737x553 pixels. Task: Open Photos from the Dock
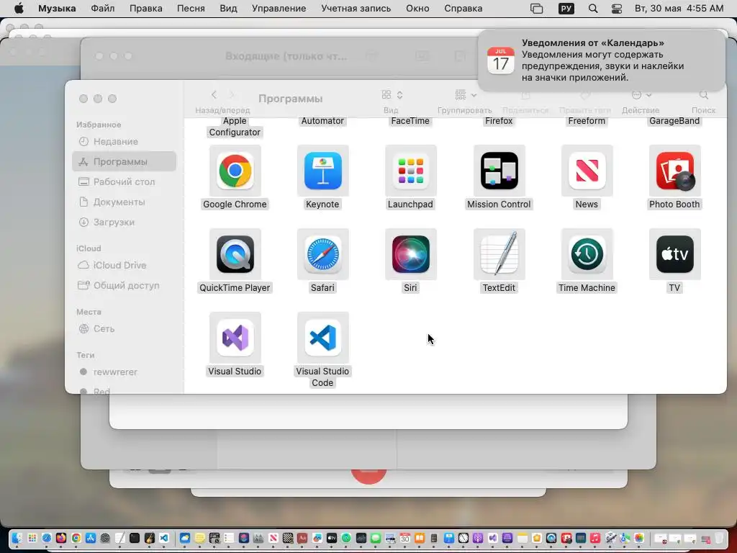point(639,538)
